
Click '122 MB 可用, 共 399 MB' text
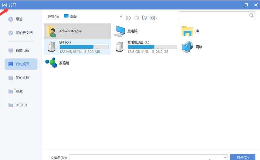80,52
